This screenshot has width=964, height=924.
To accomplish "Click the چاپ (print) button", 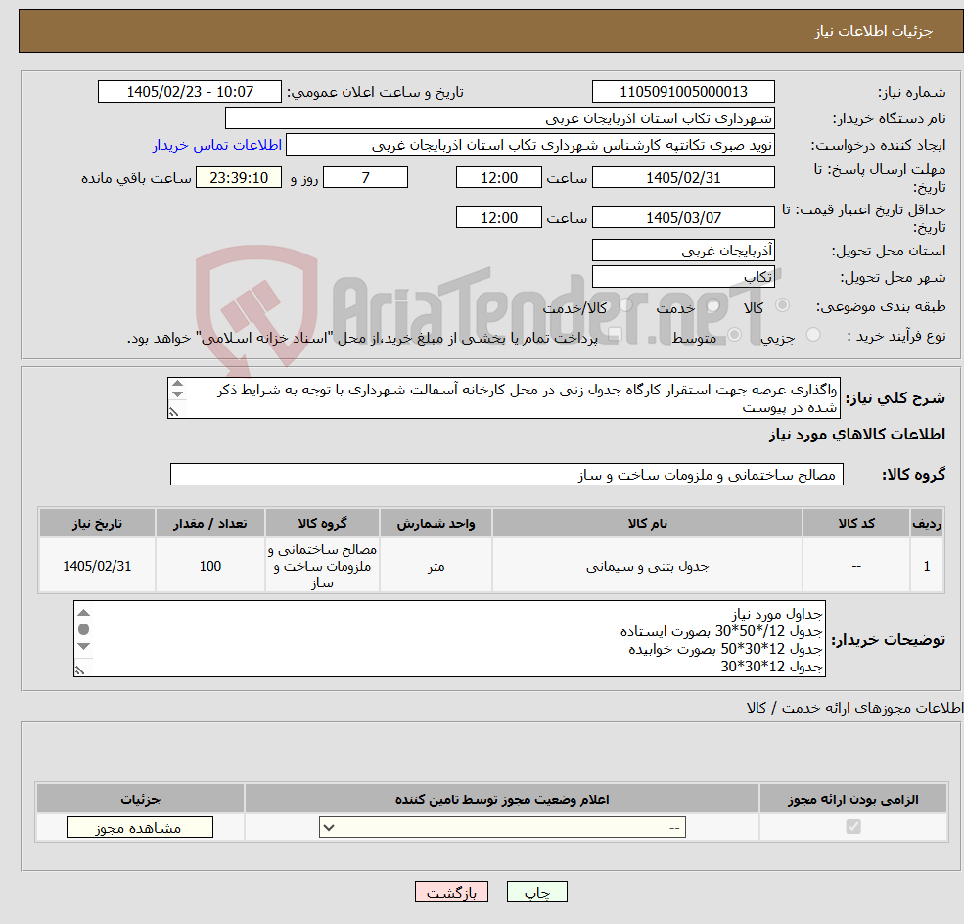I will coord(536,892).
